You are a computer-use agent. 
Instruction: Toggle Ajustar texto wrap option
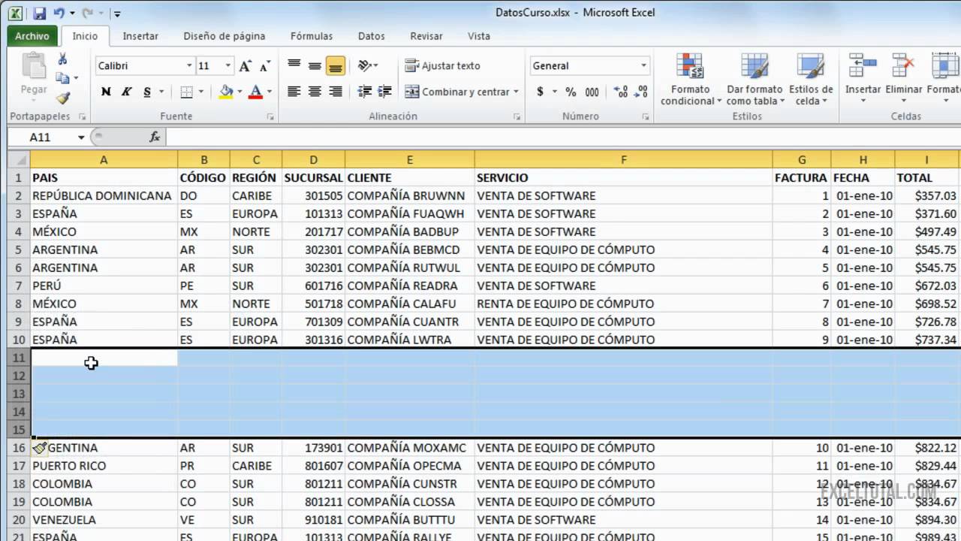tap(442, 66)
